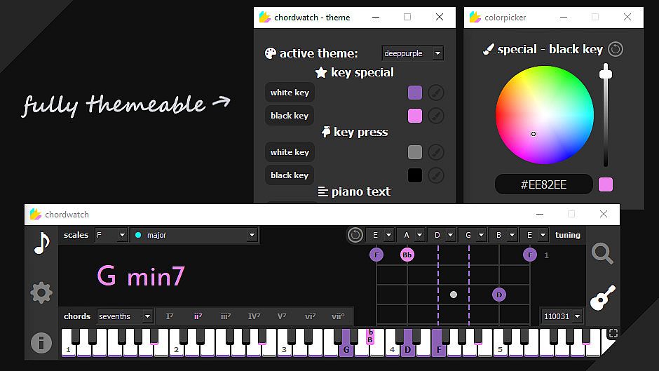Open the scales root note F dropdown
The height and width of the screenshot is (371, 659).
click(111, 235)
